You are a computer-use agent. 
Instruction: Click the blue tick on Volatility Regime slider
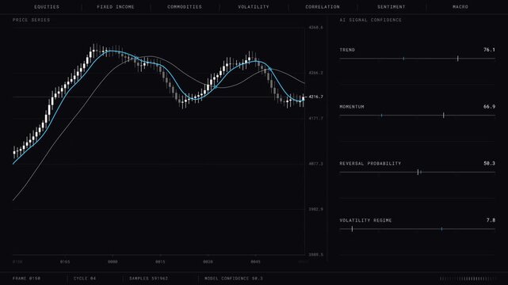pyautogui.click(x=441, y=229)
